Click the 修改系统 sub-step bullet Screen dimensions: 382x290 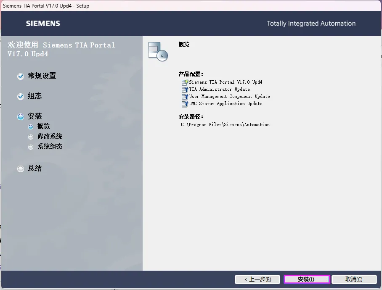(x=31, y=137)
